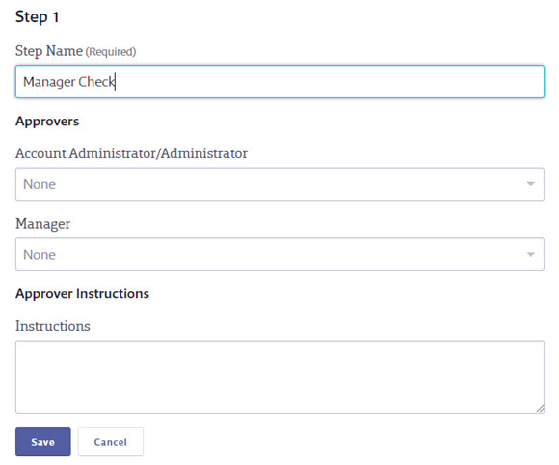Click the Account Administrator/Administrator label
The width and height of the screenshot is (559, 465).
tap(131, 153)
